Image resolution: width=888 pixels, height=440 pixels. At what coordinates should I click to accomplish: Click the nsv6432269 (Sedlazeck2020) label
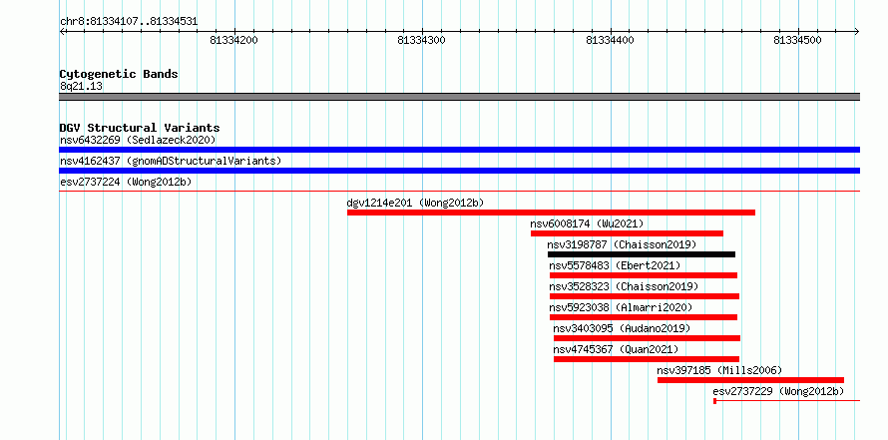[x=138, y=140]
